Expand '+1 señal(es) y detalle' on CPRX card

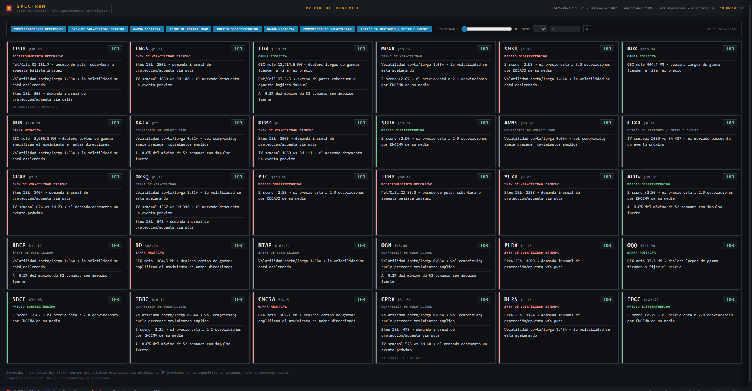(x=404, y=358)
